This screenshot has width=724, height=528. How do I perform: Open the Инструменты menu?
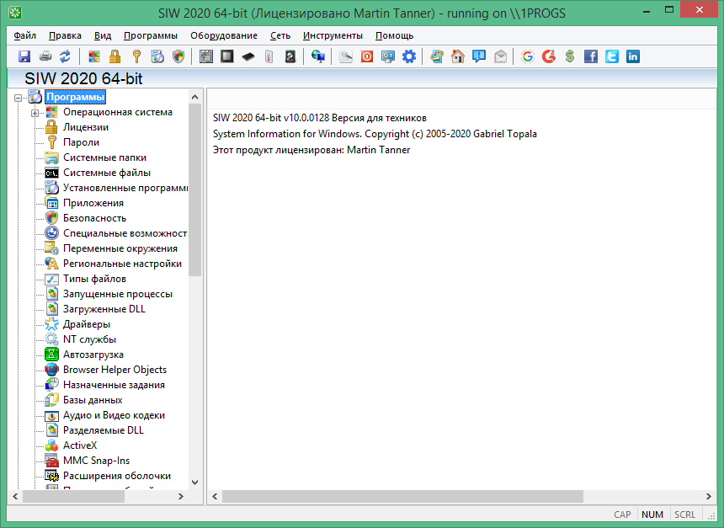click(333, 35)
